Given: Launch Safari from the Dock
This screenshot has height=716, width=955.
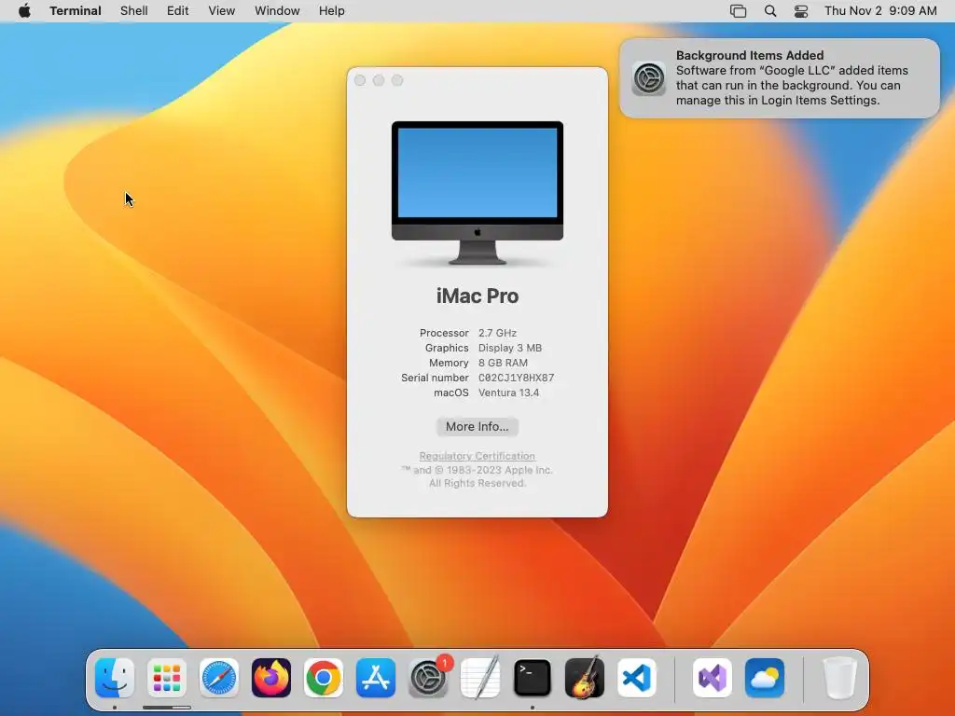Looking at the screenshot, I should click(x=219, y=678).
